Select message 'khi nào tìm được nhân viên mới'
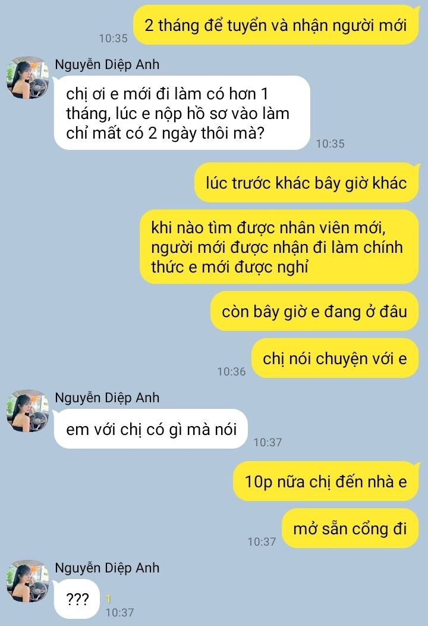This screenshot has width=428, height=626. tap(279, 247)
